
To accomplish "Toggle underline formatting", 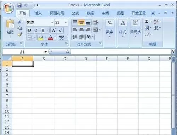I will point(43,30).
